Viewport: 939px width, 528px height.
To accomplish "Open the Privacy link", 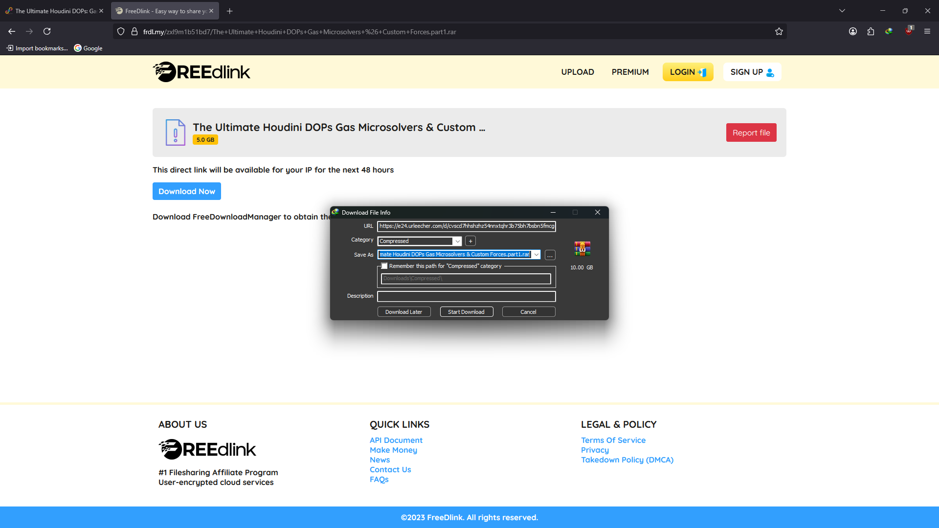I will point(595,450).
